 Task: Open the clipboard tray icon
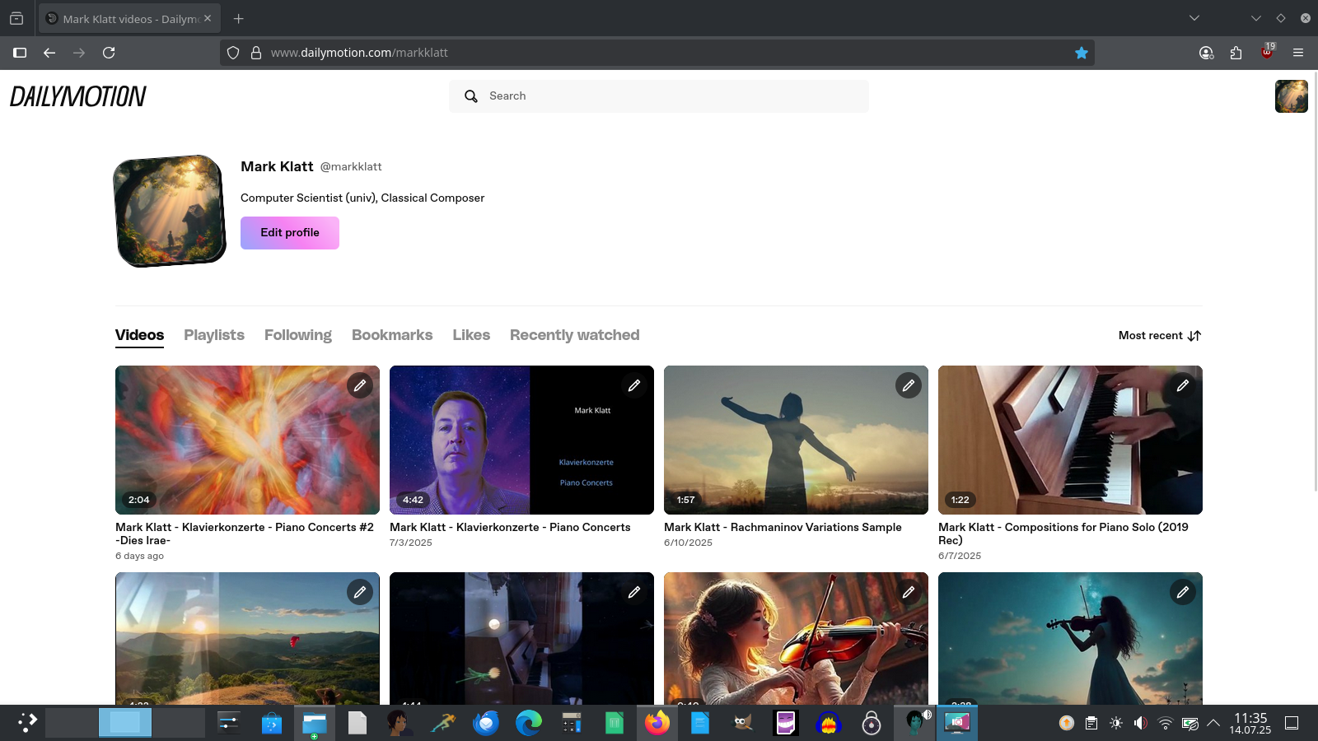click(1091, 723)
